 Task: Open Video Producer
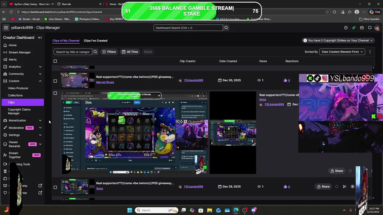point(18,88)
